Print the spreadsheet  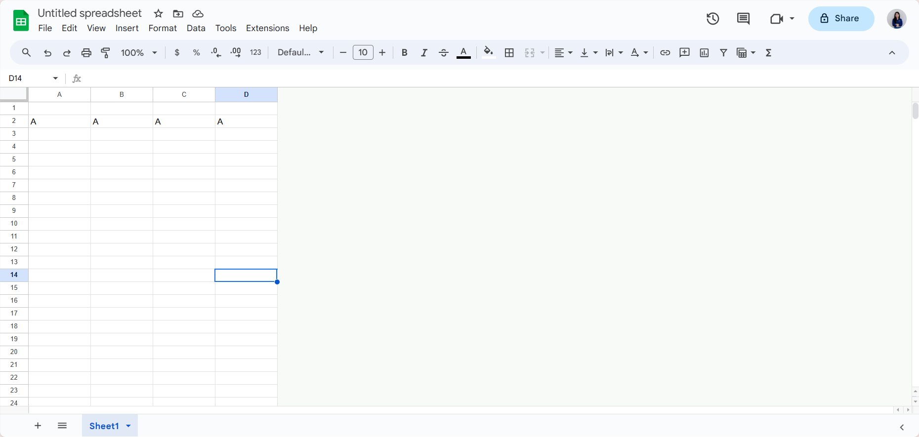[x=86, y=52]
